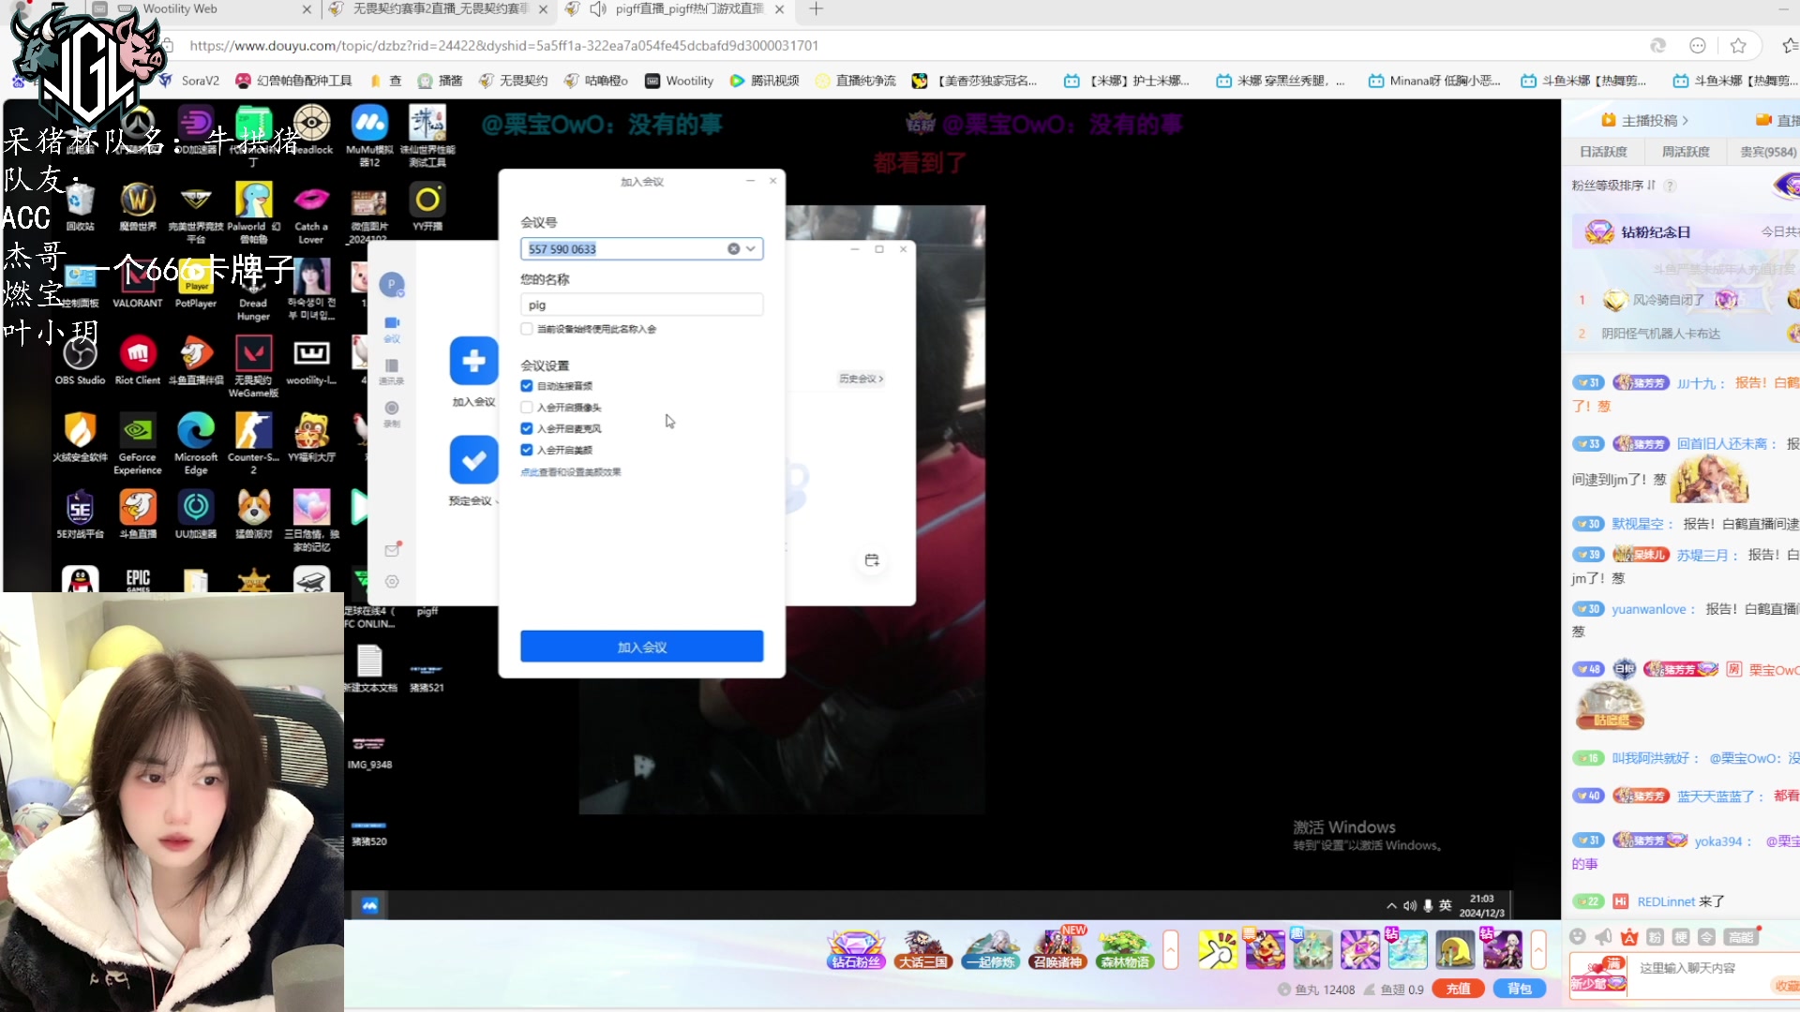
Task: Open the SoraV2 bookmark
Action: click(x=190, y=82)
